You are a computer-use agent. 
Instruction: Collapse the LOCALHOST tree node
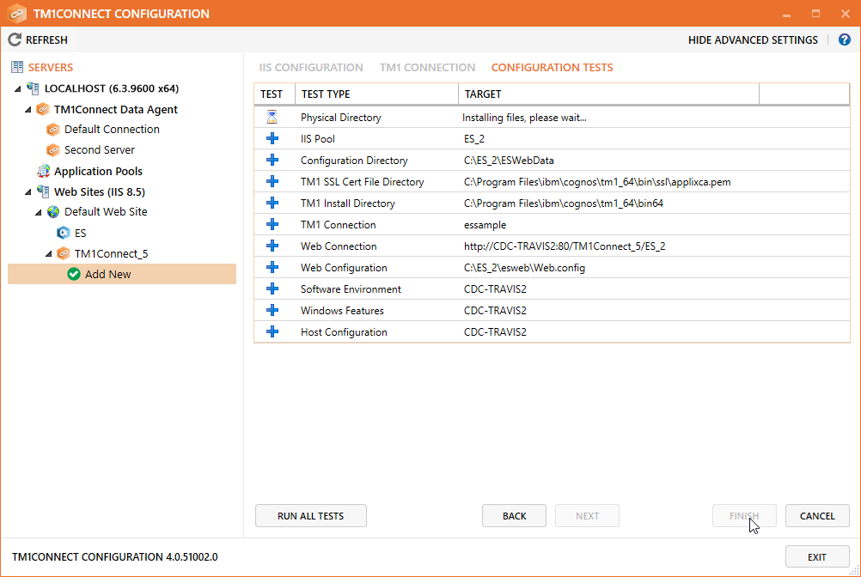tap(17, 88)
